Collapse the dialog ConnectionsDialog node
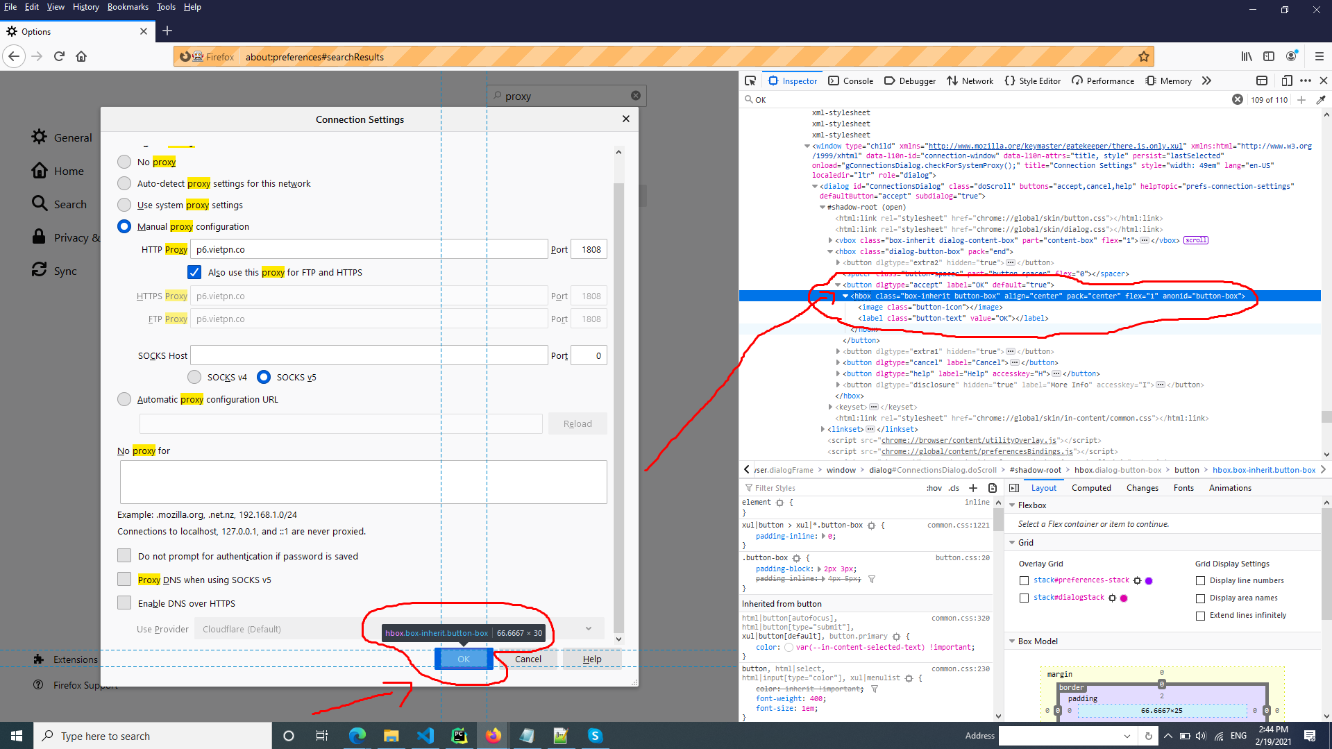Screen dimensions: 1332x749 click(x=816, y=186)
